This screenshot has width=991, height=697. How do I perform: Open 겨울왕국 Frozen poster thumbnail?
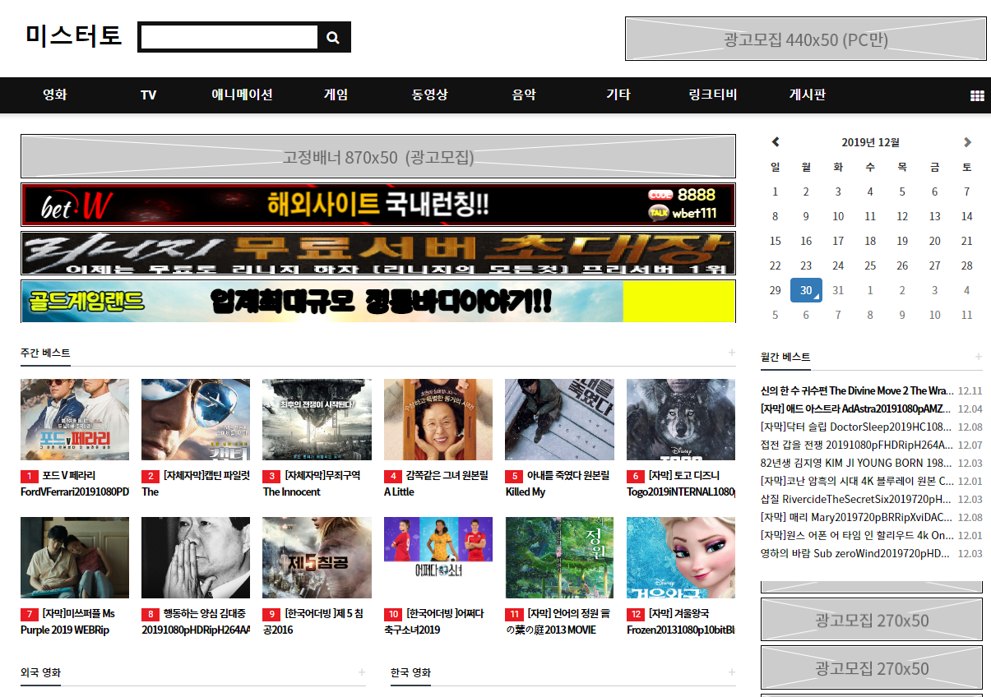681,557
